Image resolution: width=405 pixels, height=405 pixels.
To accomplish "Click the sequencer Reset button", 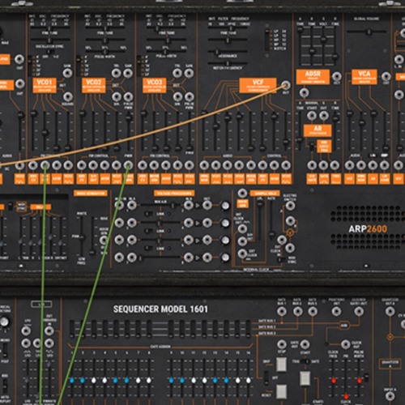I will (281, 392).
